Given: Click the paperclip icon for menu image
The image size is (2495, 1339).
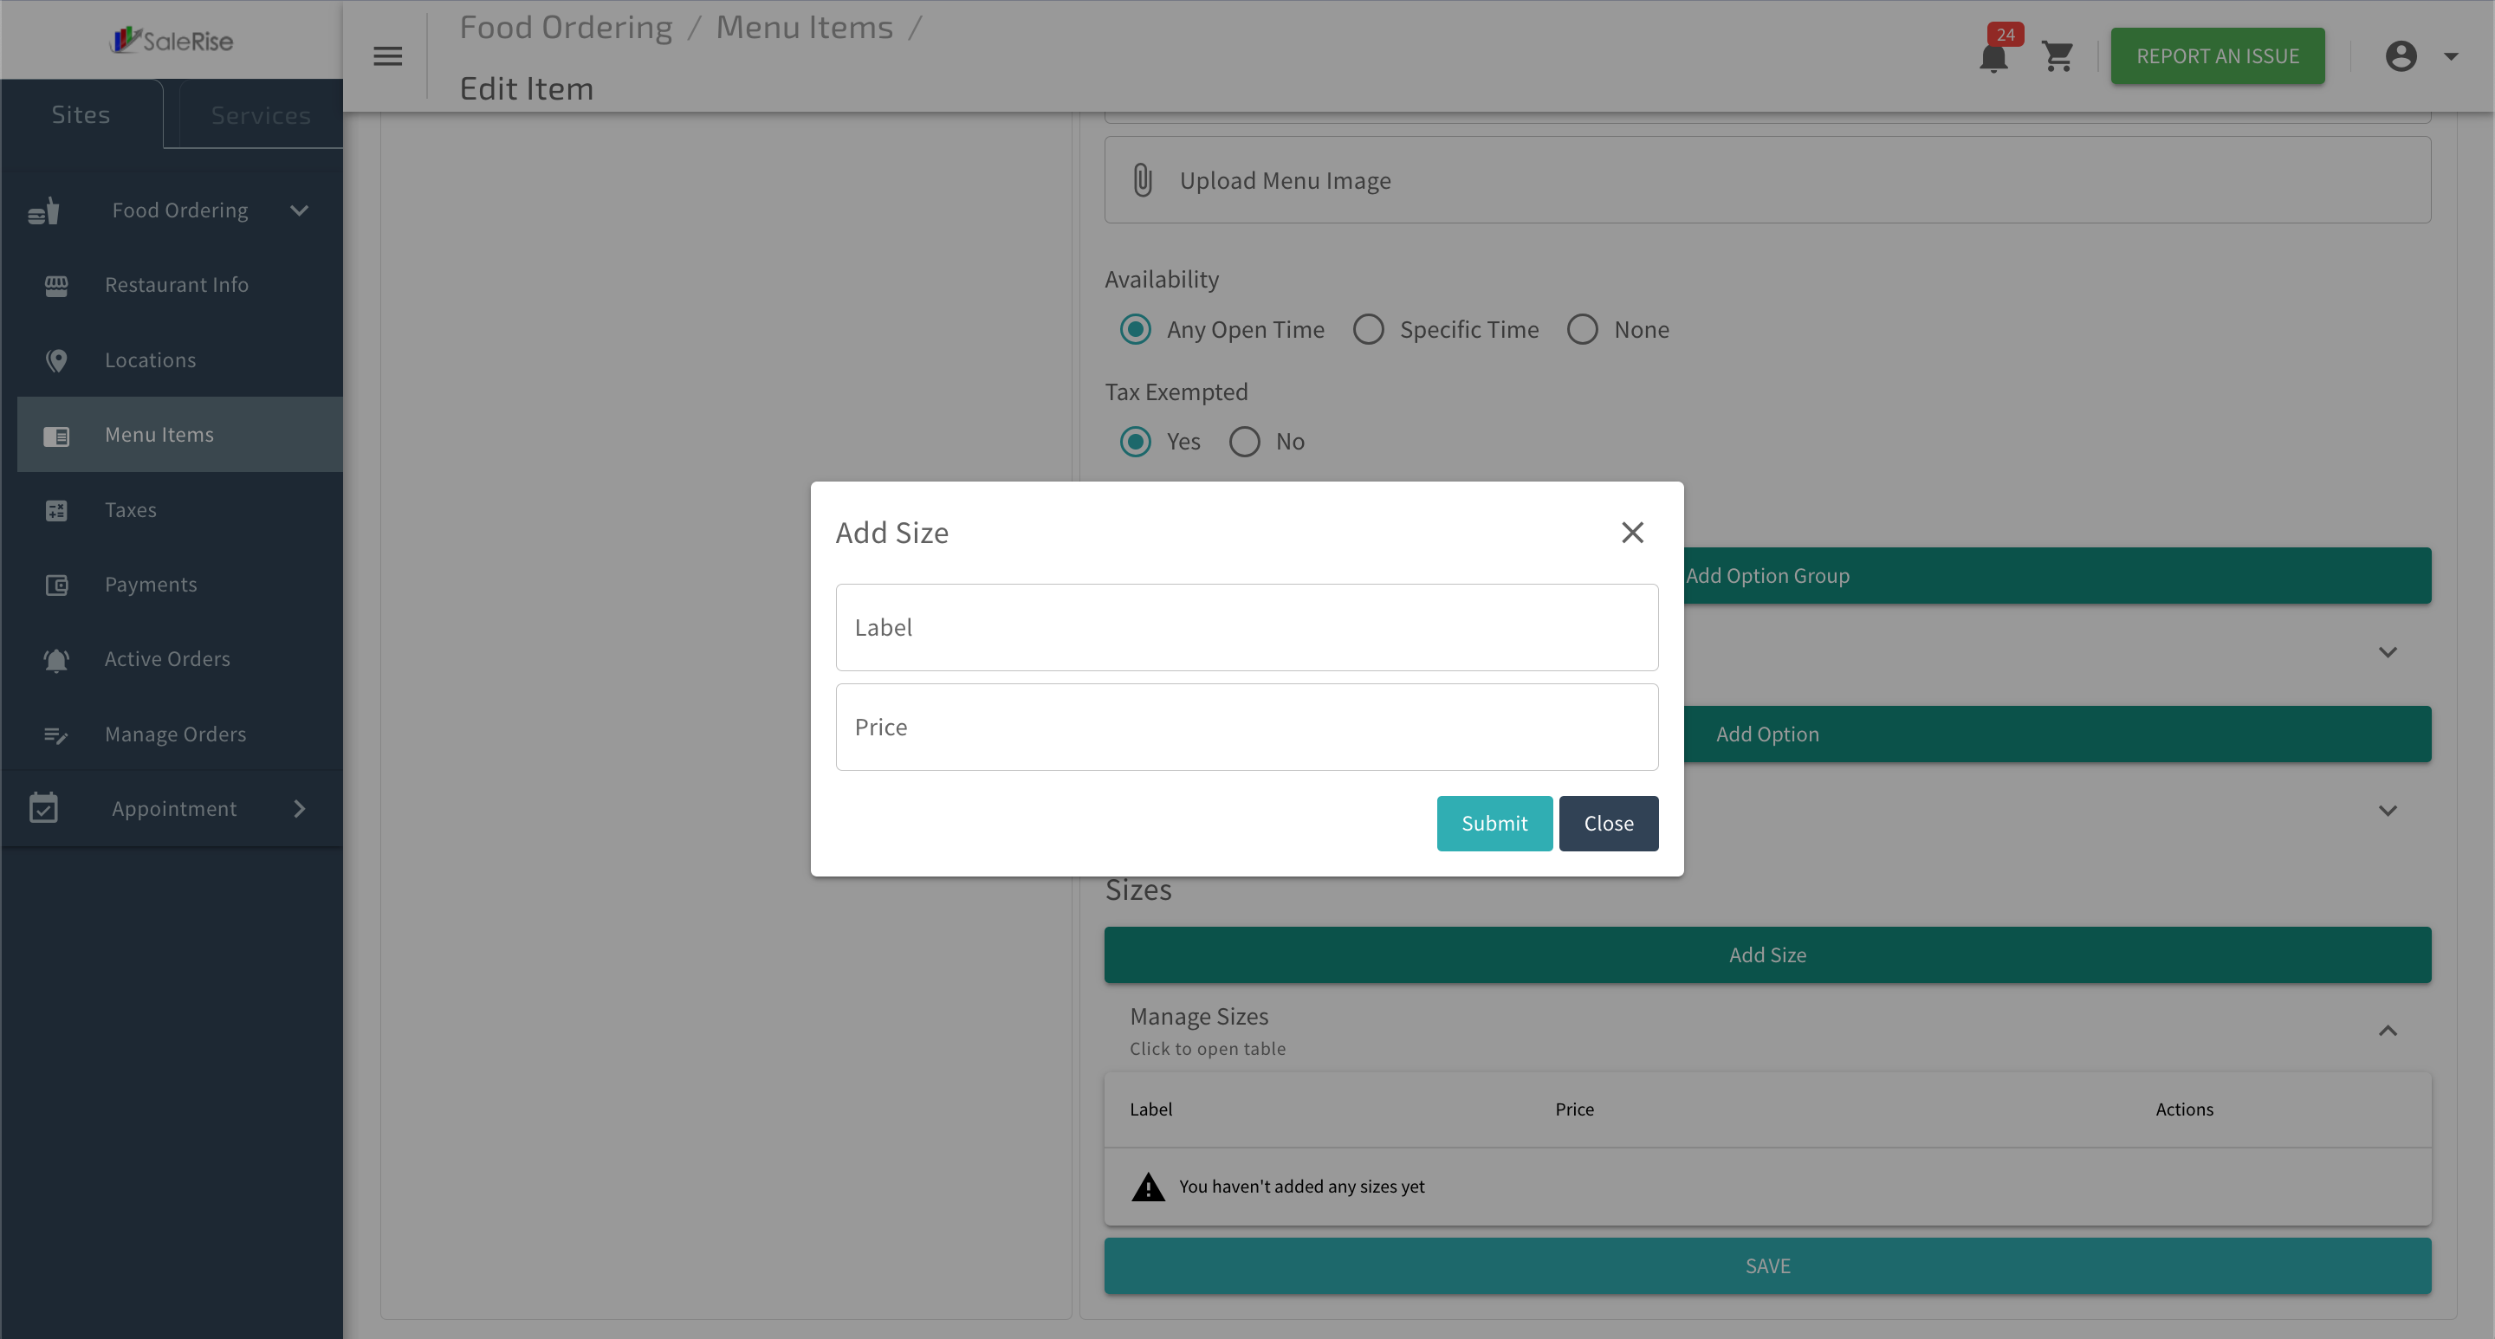Looking at the screenshot, I should pyautogui.click(x=1143, y=180).
